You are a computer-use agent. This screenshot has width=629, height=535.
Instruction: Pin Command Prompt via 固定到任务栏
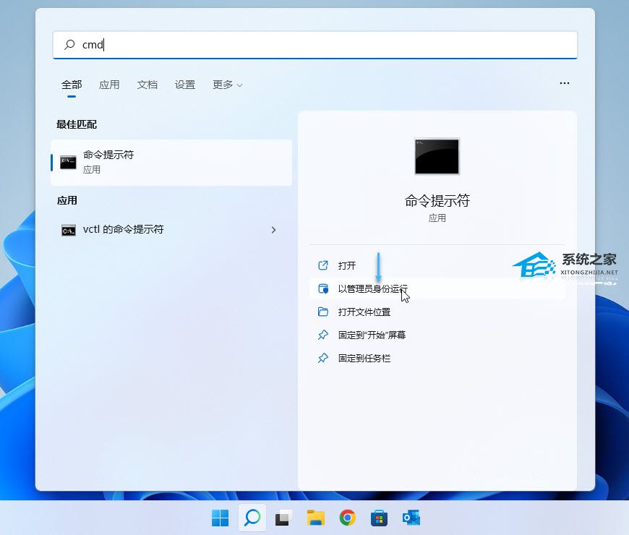(x=364, y=359)
